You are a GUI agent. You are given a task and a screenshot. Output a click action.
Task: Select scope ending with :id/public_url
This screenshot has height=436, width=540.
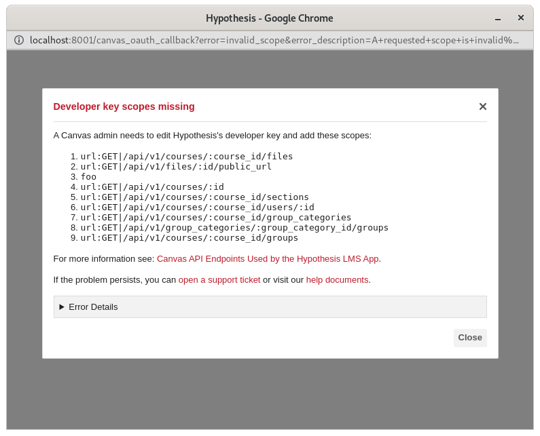click(x=176, y=167)
